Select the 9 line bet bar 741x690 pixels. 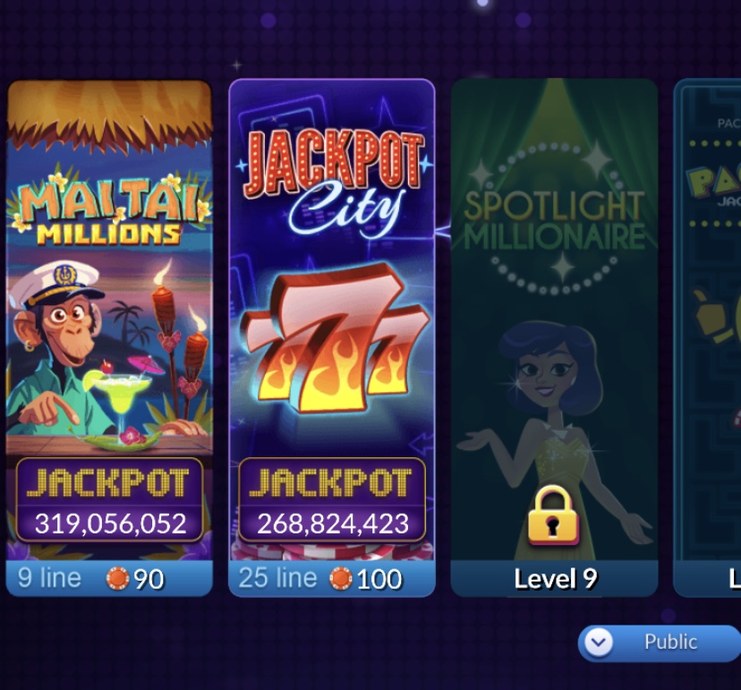click(x=109, y=578)
